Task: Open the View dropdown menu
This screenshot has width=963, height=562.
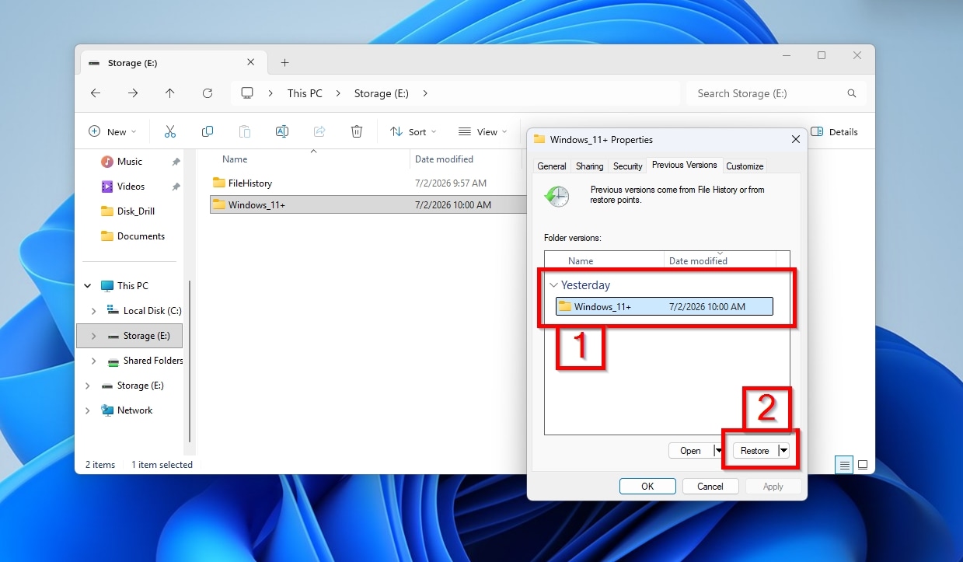Action: (x=482, y=131)
